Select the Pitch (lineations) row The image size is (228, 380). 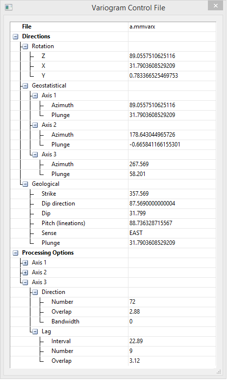(x=113, y=223)
